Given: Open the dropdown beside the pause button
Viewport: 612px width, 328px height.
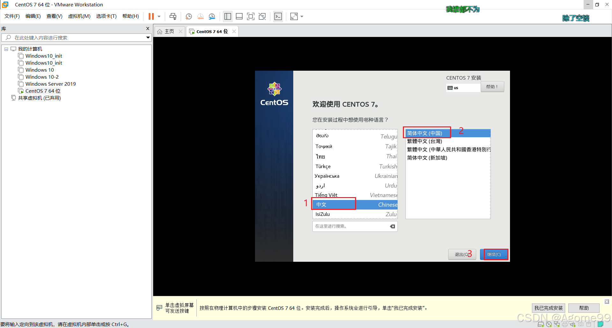Looking at the screenshot, I should tap(158, 16).
